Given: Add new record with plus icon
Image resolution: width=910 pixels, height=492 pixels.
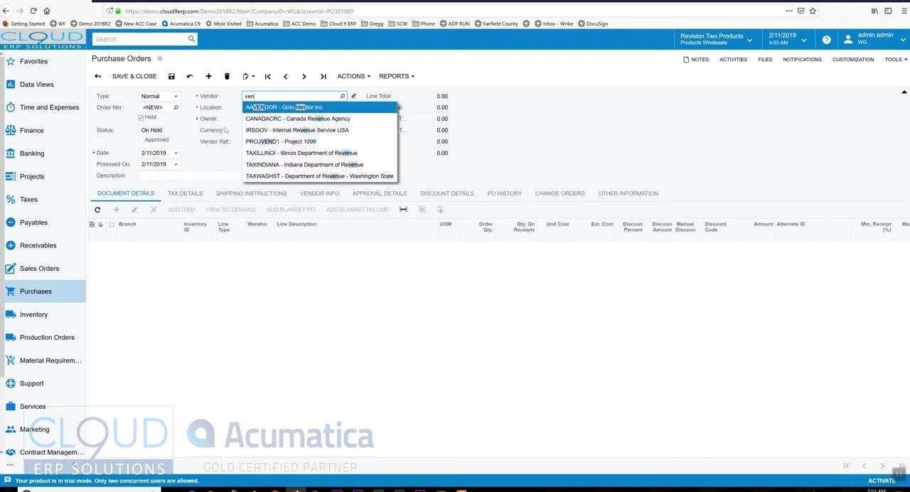Looking at the screenshot, I should pos(208,76).
